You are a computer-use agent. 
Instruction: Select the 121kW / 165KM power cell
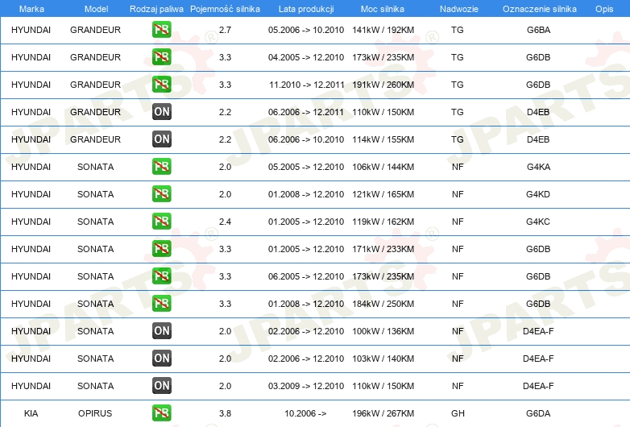coord(383,194)
